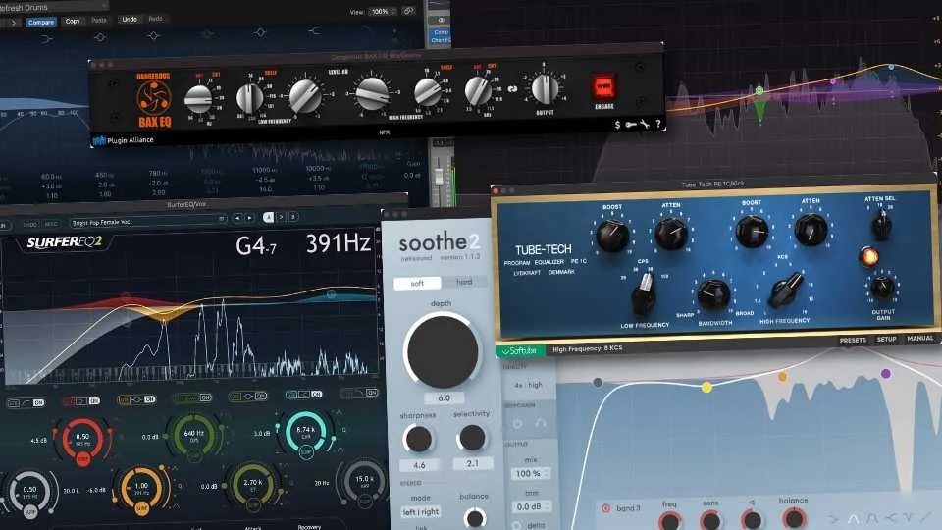Image resolution: width=942 pixels, height=530 pixels.
Task: Click the sidechain headphones icon in soothe2
Action: coord(540,423)
